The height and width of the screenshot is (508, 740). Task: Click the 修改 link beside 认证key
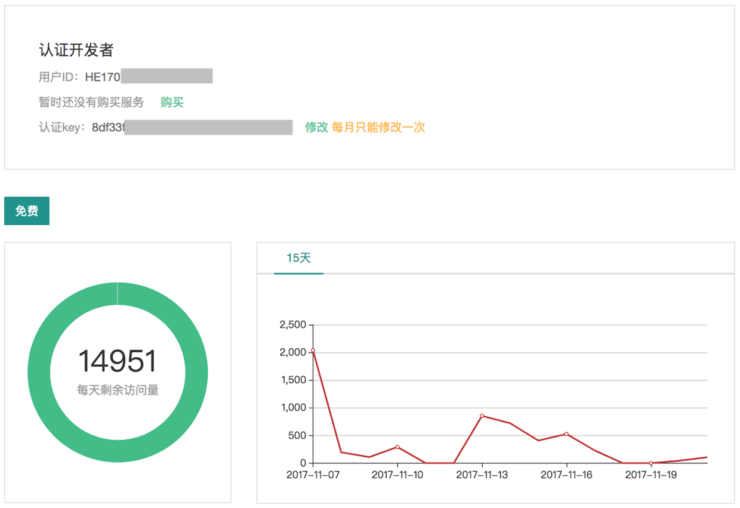pyautogui.click(x=316, y=127)
